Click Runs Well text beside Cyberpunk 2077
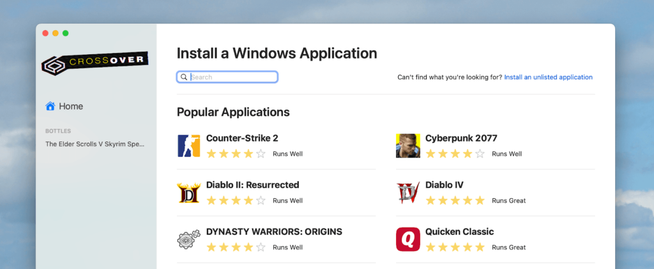Screen dimensions: 654x269 (506, 154)
